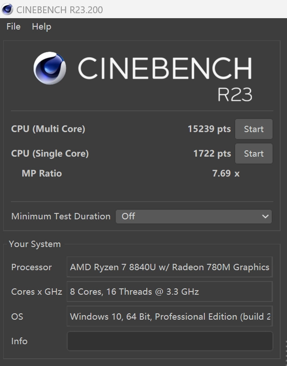Screen dimensions: 287x366
Task: Click the R23 version text in banner
Action: coord(234,94)
